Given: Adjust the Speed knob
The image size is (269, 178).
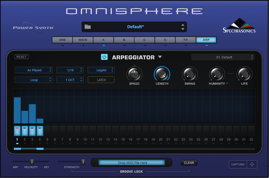Looking at the screenshot, I should pyautogui.click(x=134, y=74).
